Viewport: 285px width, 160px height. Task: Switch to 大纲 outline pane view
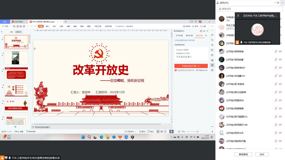coord(11,32)
